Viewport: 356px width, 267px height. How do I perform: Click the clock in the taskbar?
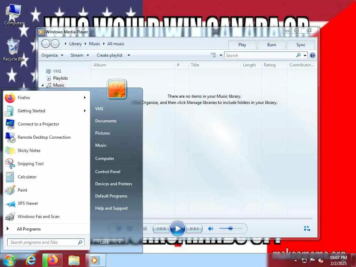338,260
